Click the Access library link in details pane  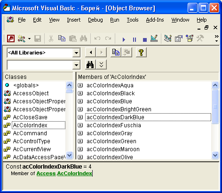pos(46,173)
